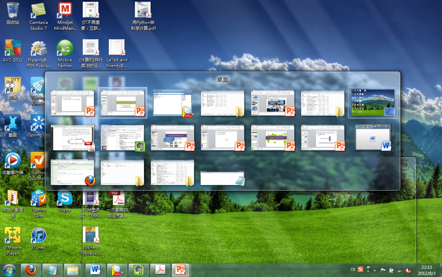This screenshot has height=277, width=442.
Task: Select the Recycle Bin desktop icon
Action: pyautogui.click(x=13, y=13)
